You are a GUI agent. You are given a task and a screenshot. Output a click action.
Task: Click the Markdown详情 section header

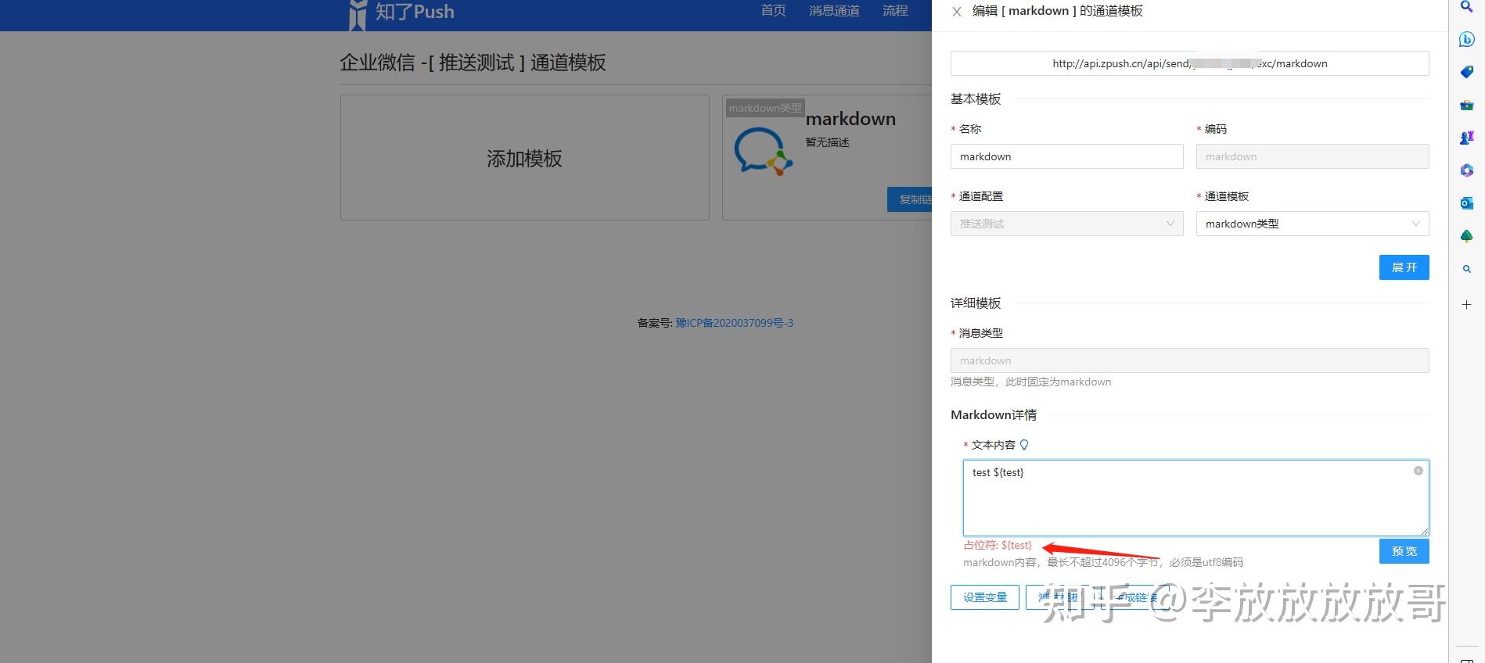coord(994,414)
